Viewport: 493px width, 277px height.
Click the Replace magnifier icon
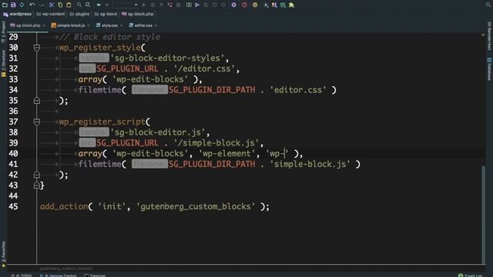click(x=88, y=5)
